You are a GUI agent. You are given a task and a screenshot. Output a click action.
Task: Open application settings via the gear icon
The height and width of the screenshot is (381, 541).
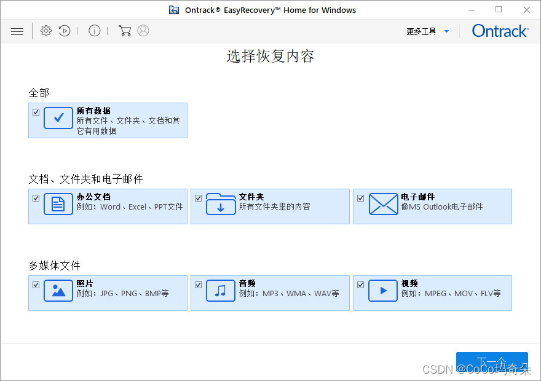(45, 31)
